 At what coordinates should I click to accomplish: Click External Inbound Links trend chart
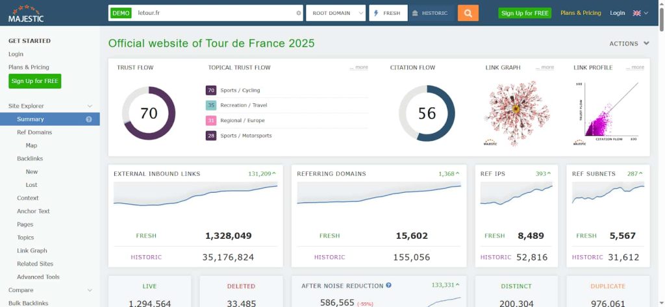195,196
